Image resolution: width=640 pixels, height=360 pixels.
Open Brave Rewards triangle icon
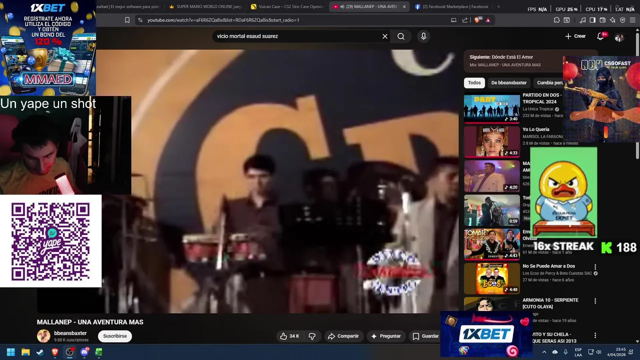click(x=487, y=20)
